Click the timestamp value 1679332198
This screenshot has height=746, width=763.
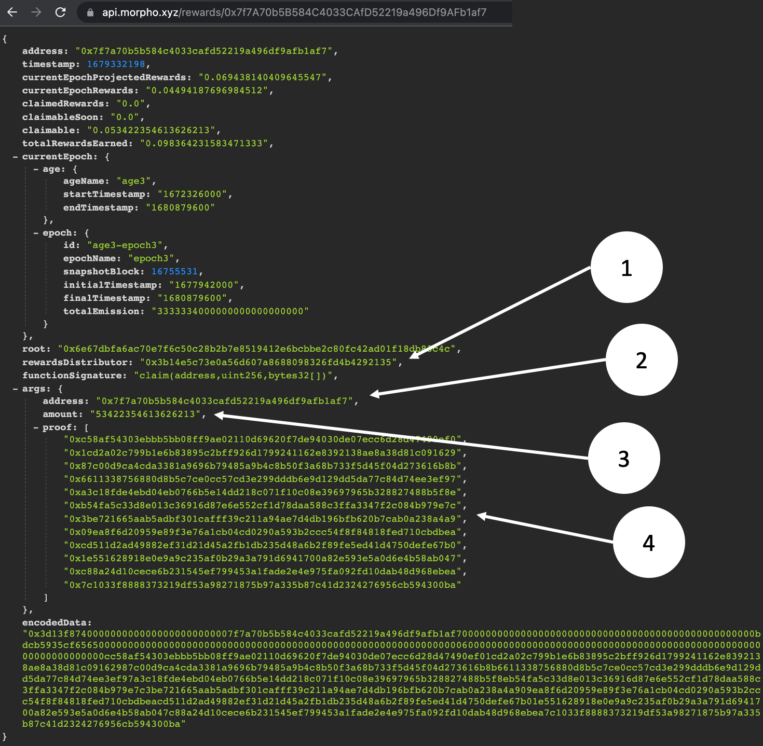click(116, 64)
